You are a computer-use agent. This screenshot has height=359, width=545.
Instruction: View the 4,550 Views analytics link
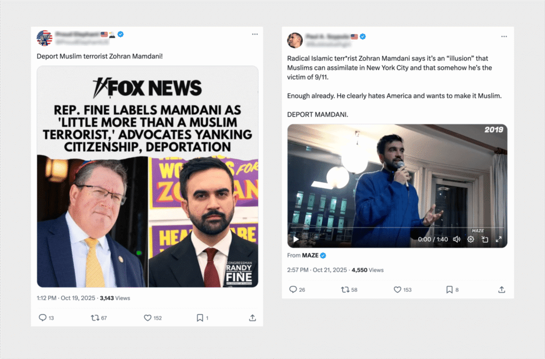tap(368, 270)
